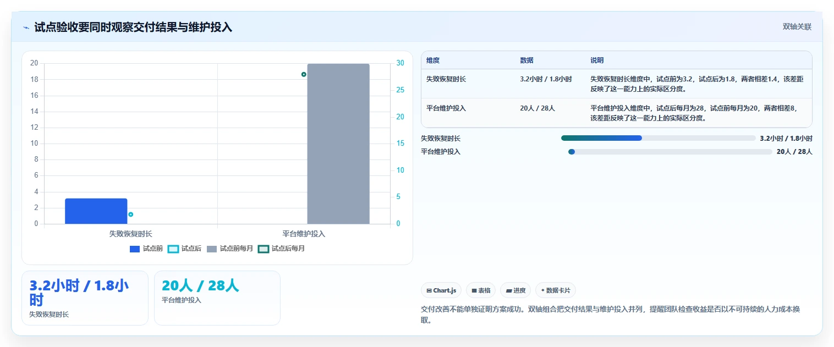Click the 失败恢复时长 progress bar
The image size is (834, 347).
[659, 138]
